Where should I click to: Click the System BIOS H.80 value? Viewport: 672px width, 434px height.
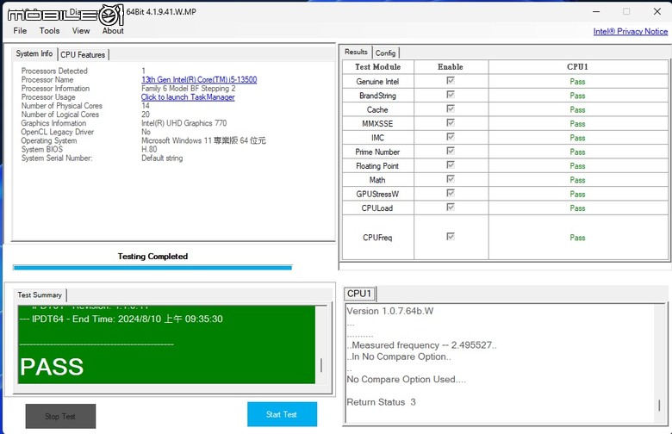[x=149, y=150]
